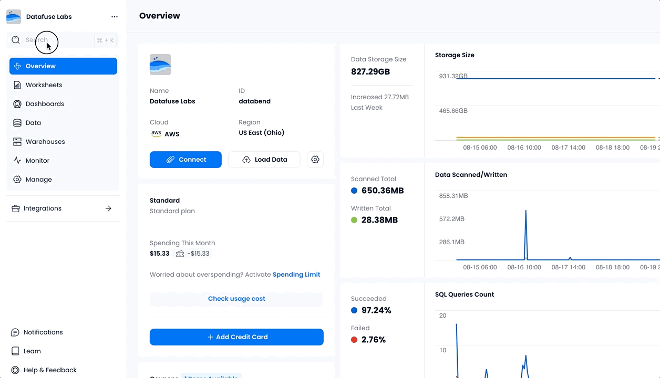Click the 28.38MB written total value
Screen dimensions: 660x378
coord(379,220)
